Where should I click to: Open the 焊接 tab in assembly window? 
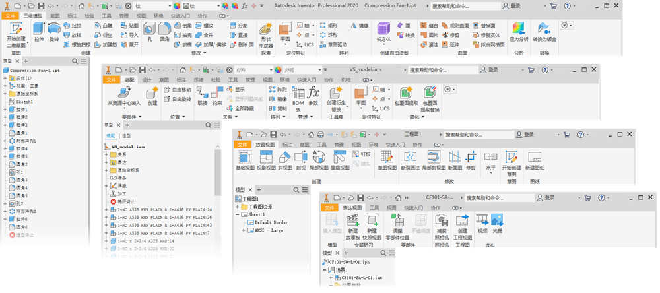tap(198, 79)
